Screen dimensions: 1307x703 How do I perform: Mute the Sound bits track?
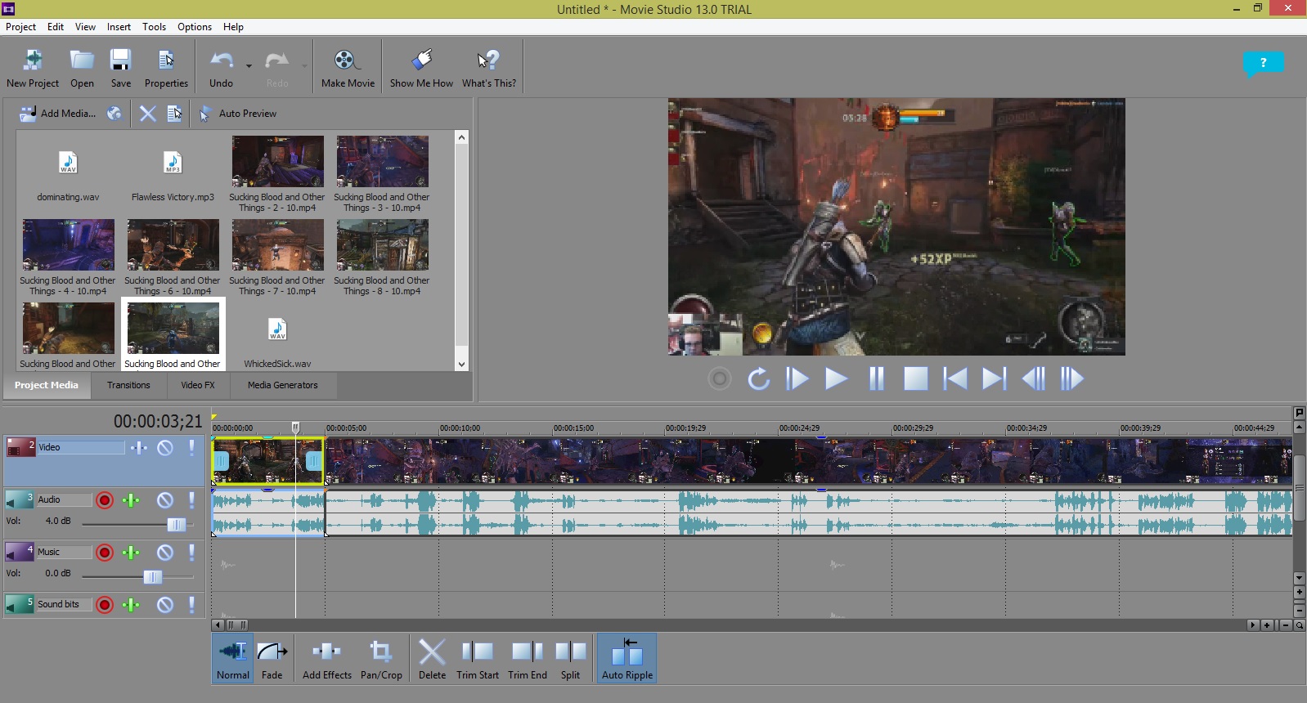click(165, 605)
